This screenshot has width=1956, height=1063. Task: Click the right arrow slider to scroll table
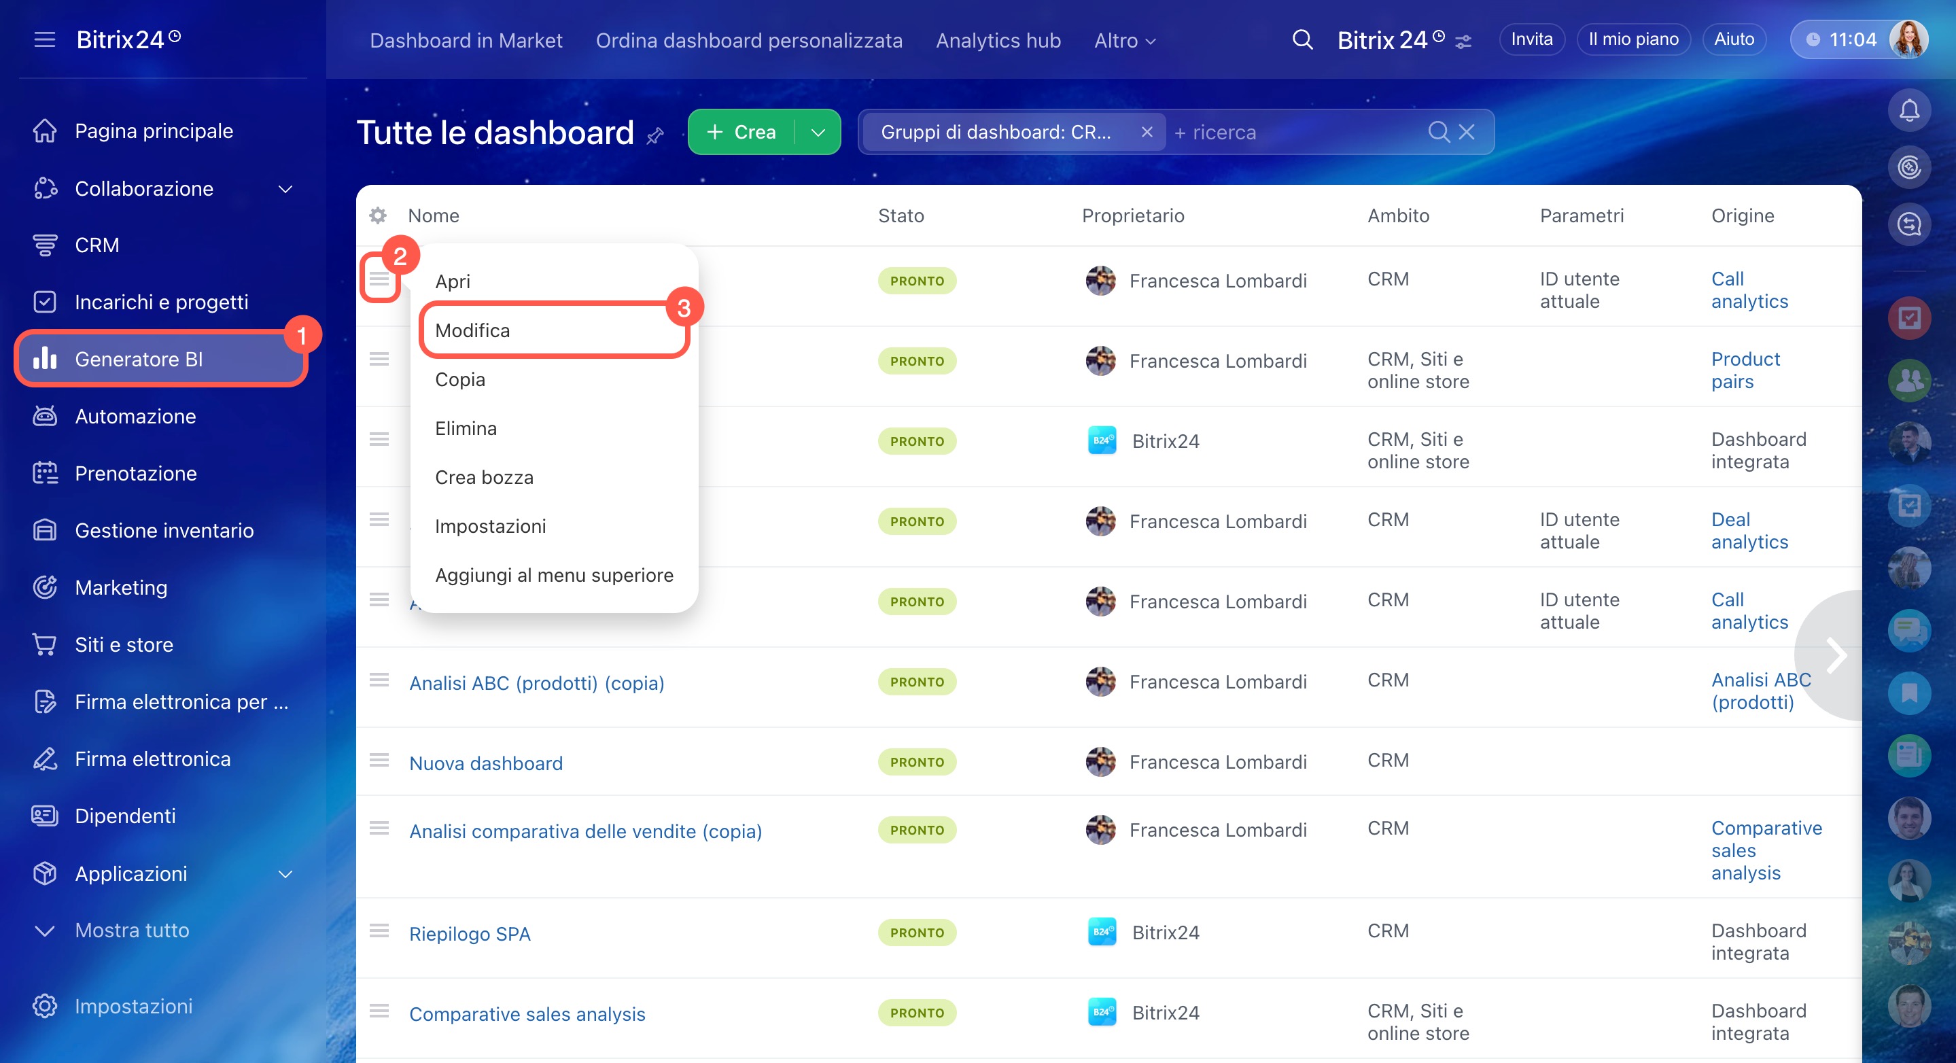(1835, 655)
